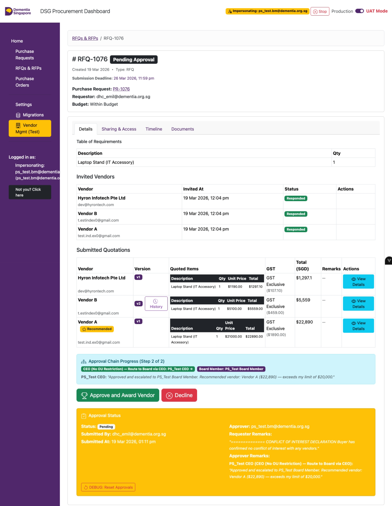This screenshot has height=506, width=392.
Task: Click the Recommended badge under Vendor A
Action: click(97, 329)
